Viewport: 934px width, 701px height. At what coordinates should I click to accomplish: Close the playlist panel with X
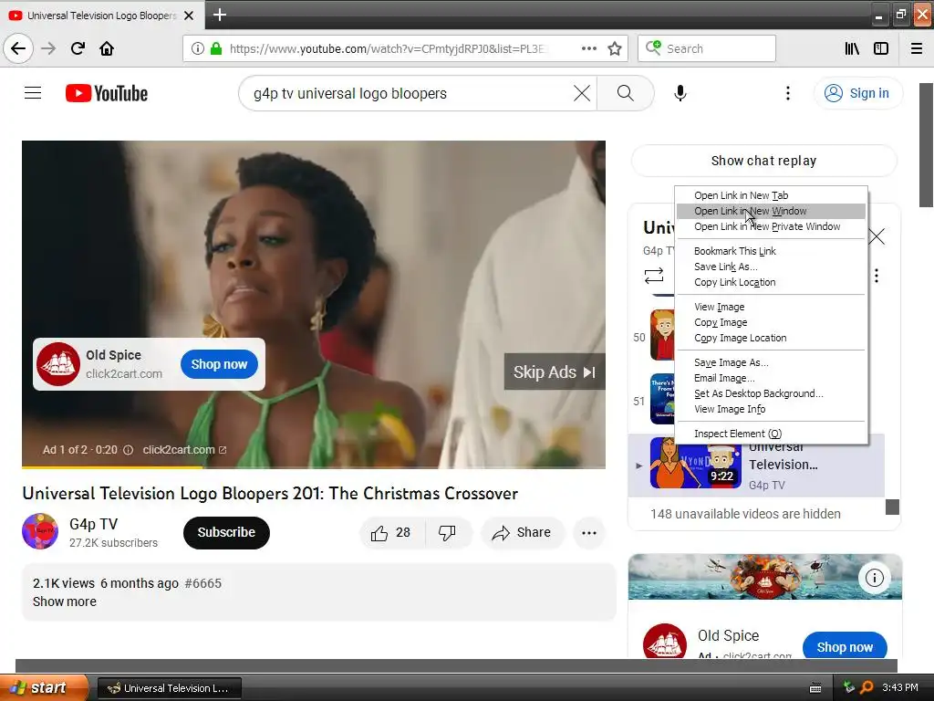pyautogui.click(x=877, y=236)
